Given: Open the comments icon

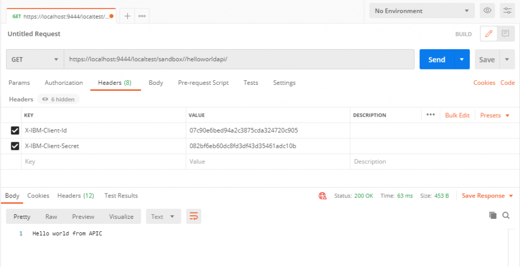Looking at the screenshot, I should point(505,34).
